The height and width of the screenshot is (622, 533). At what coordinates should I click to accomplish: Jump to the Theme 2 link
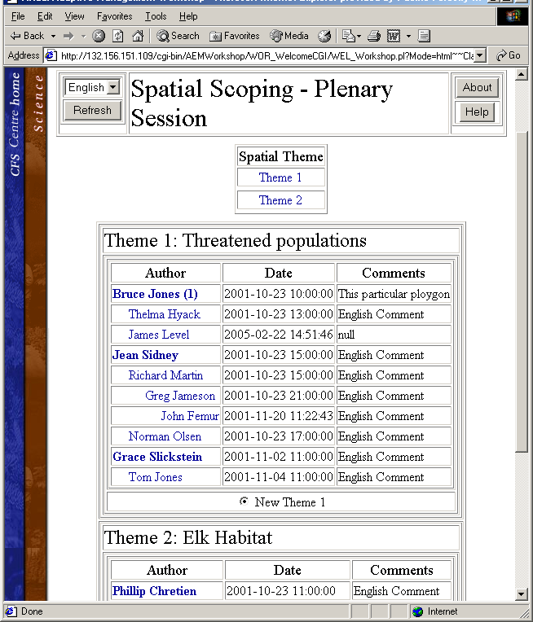pos(280,200)
